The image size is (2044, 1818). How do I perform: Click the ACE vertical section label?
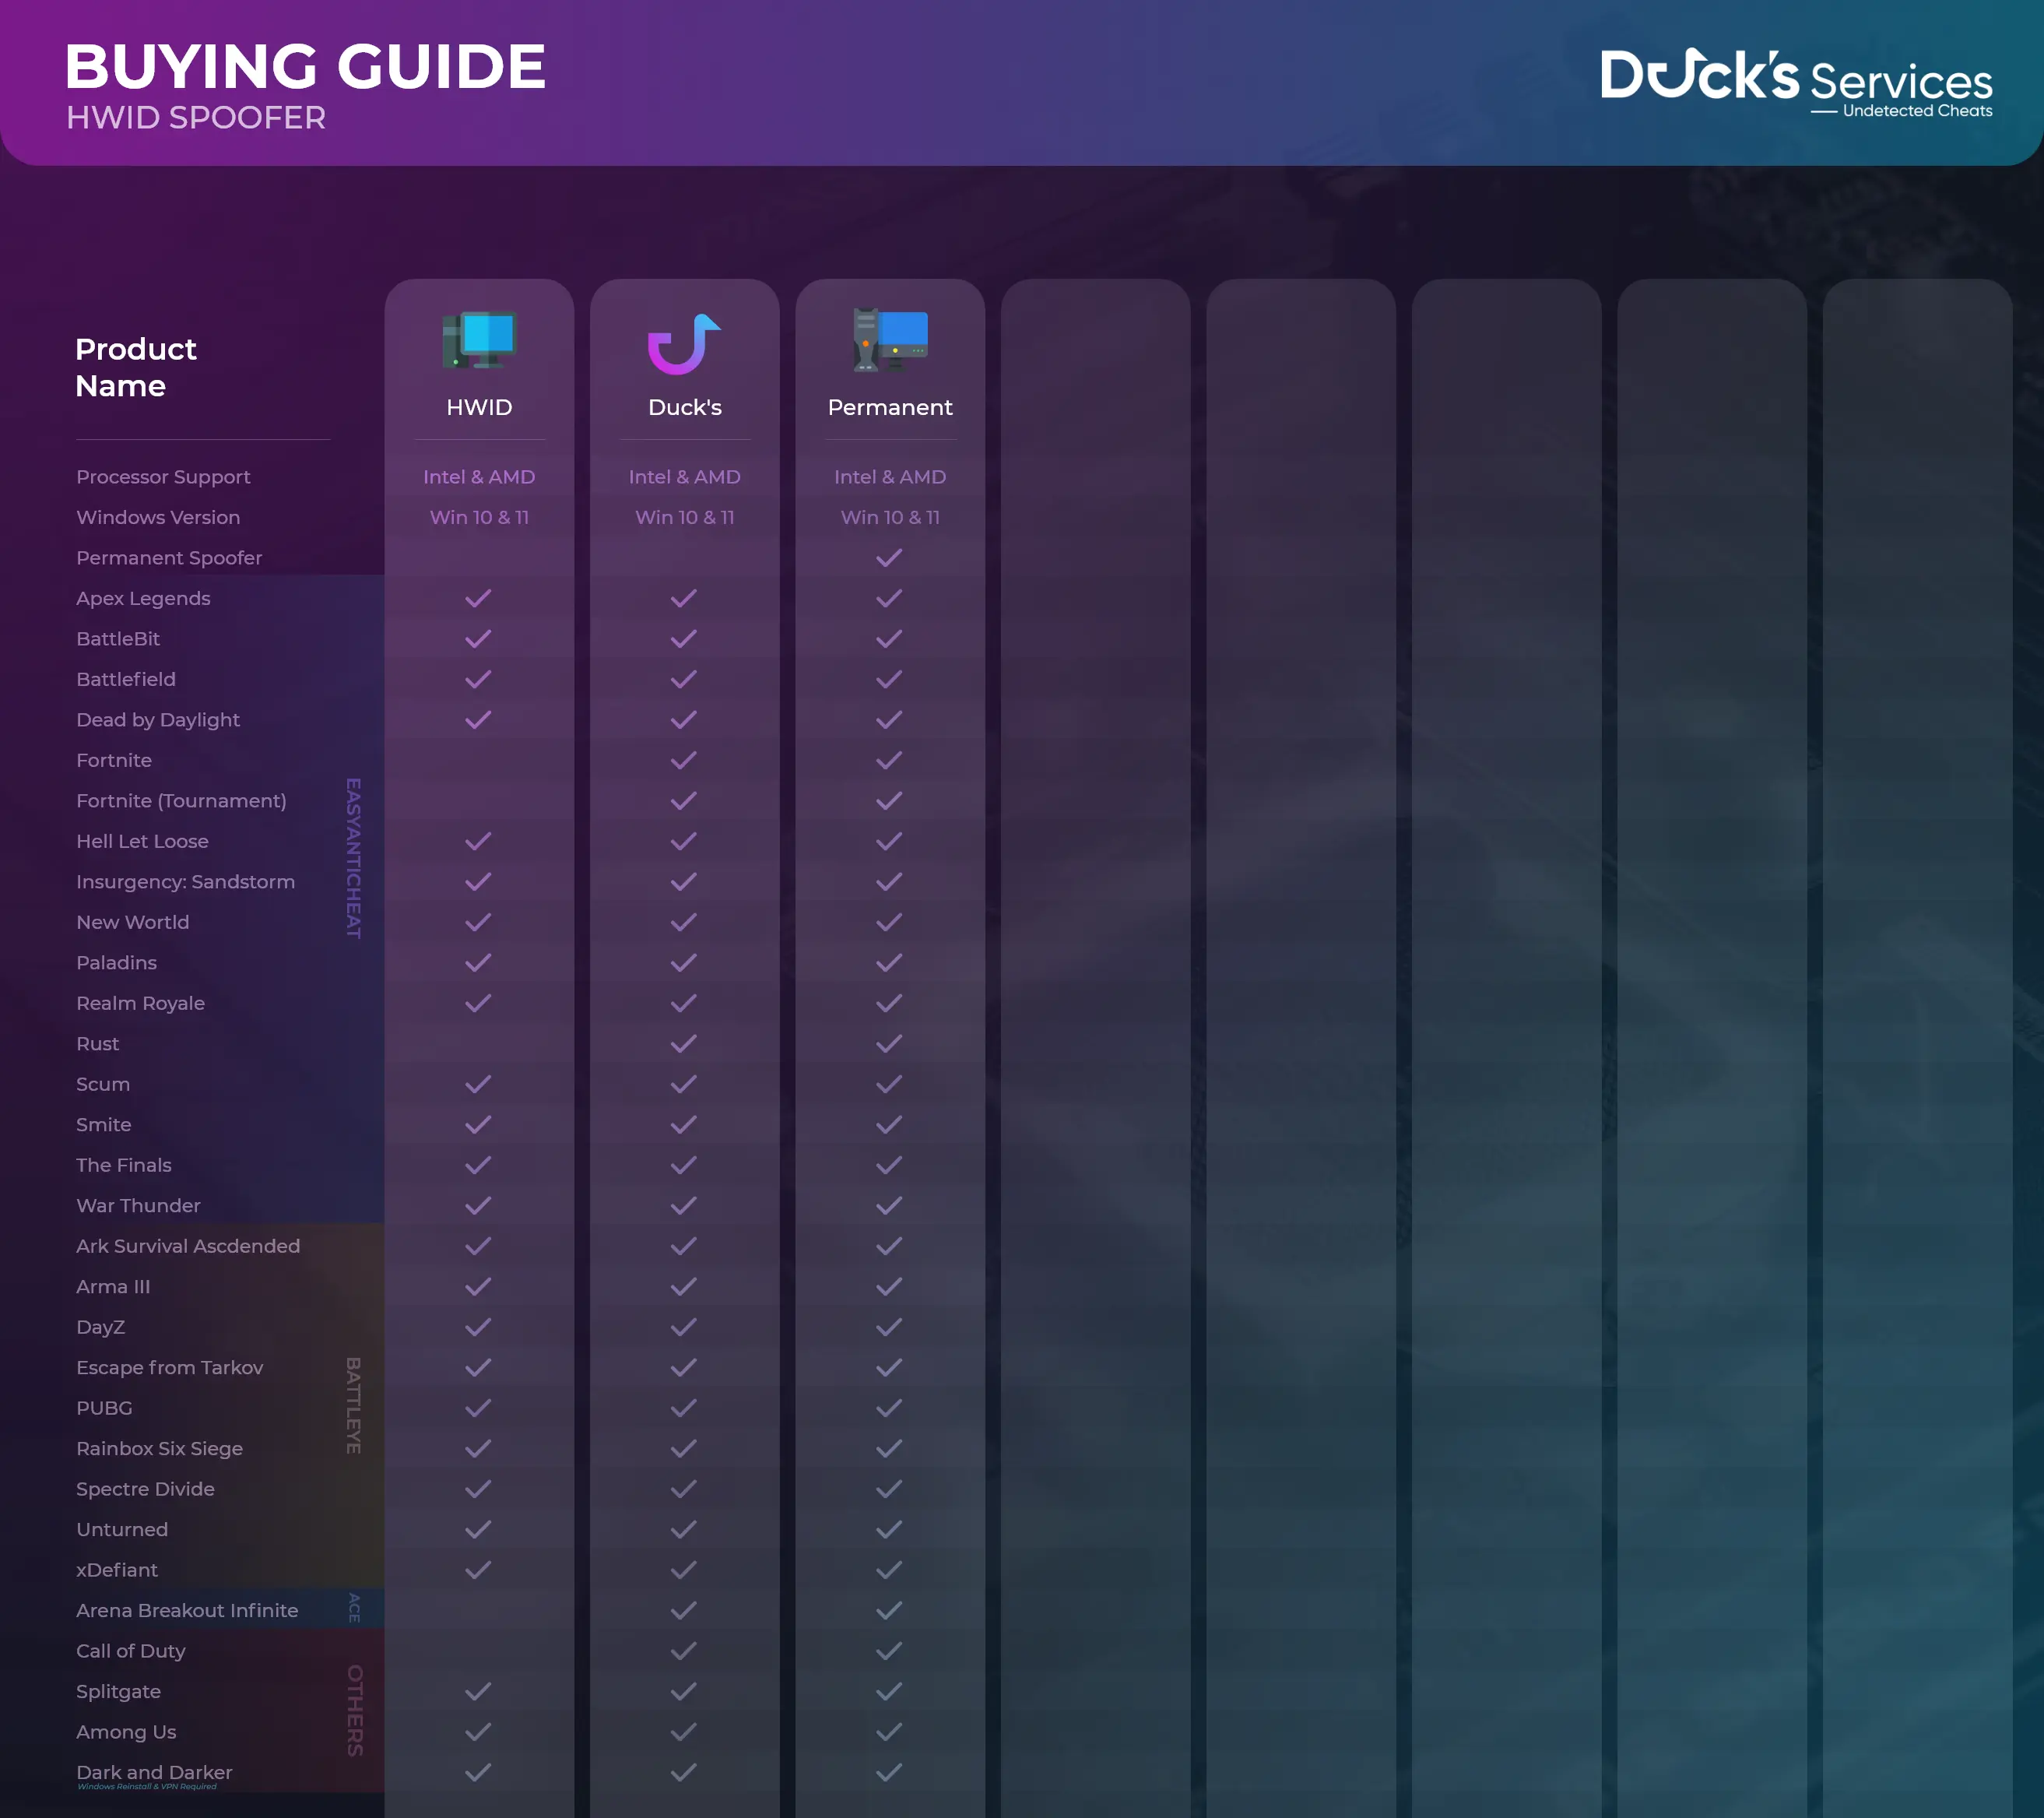354,1608
